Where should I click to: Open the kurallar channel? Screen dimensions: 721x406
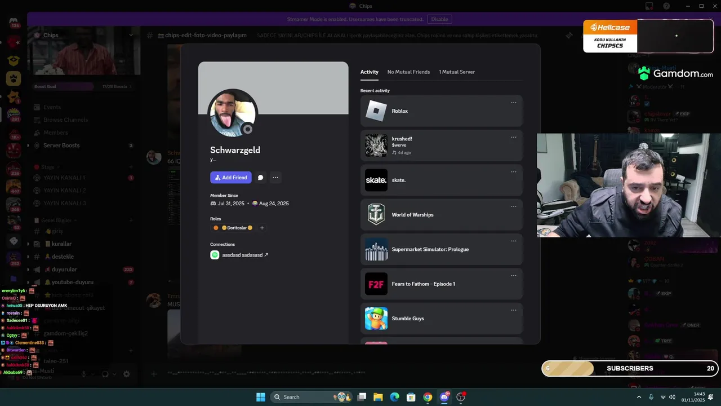click(82, 244)
